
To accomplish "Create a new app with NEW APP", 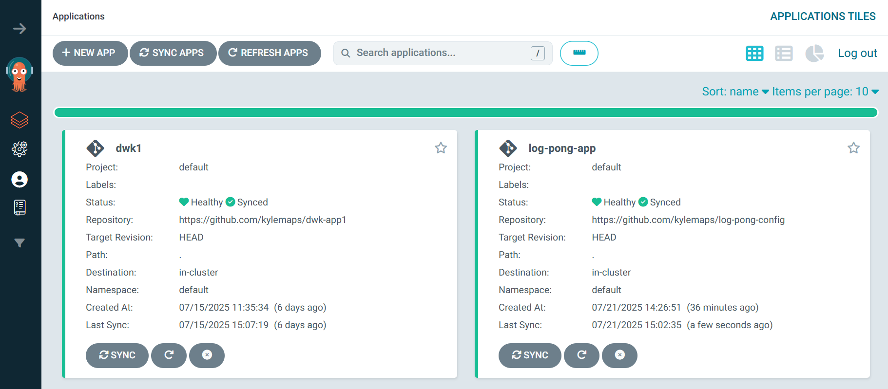I will (90, 53).
